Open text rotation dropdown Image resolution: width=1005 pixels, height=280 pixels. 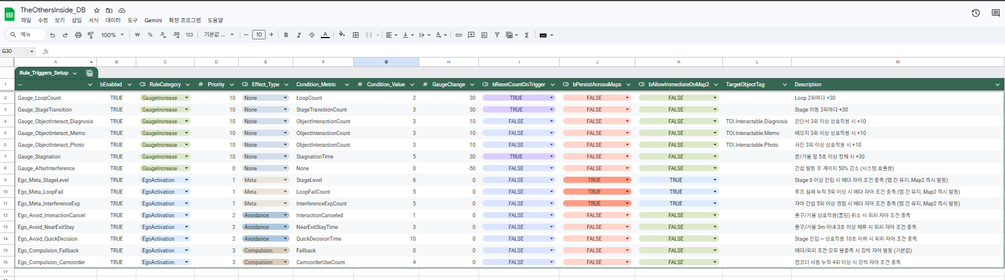[x=441, y=35]
